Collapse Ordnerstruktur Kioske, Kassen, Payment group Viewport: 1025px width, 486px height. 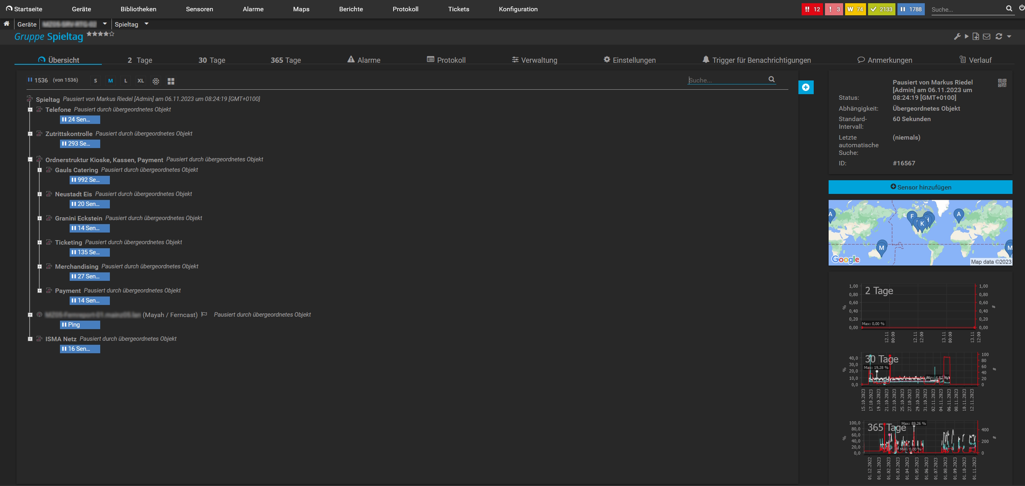(x=30, y=159)
